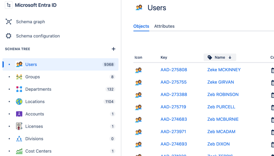This screenshot has width=274, height=156.
Task: Select Users in the schema tree
Action: point(31,64)
